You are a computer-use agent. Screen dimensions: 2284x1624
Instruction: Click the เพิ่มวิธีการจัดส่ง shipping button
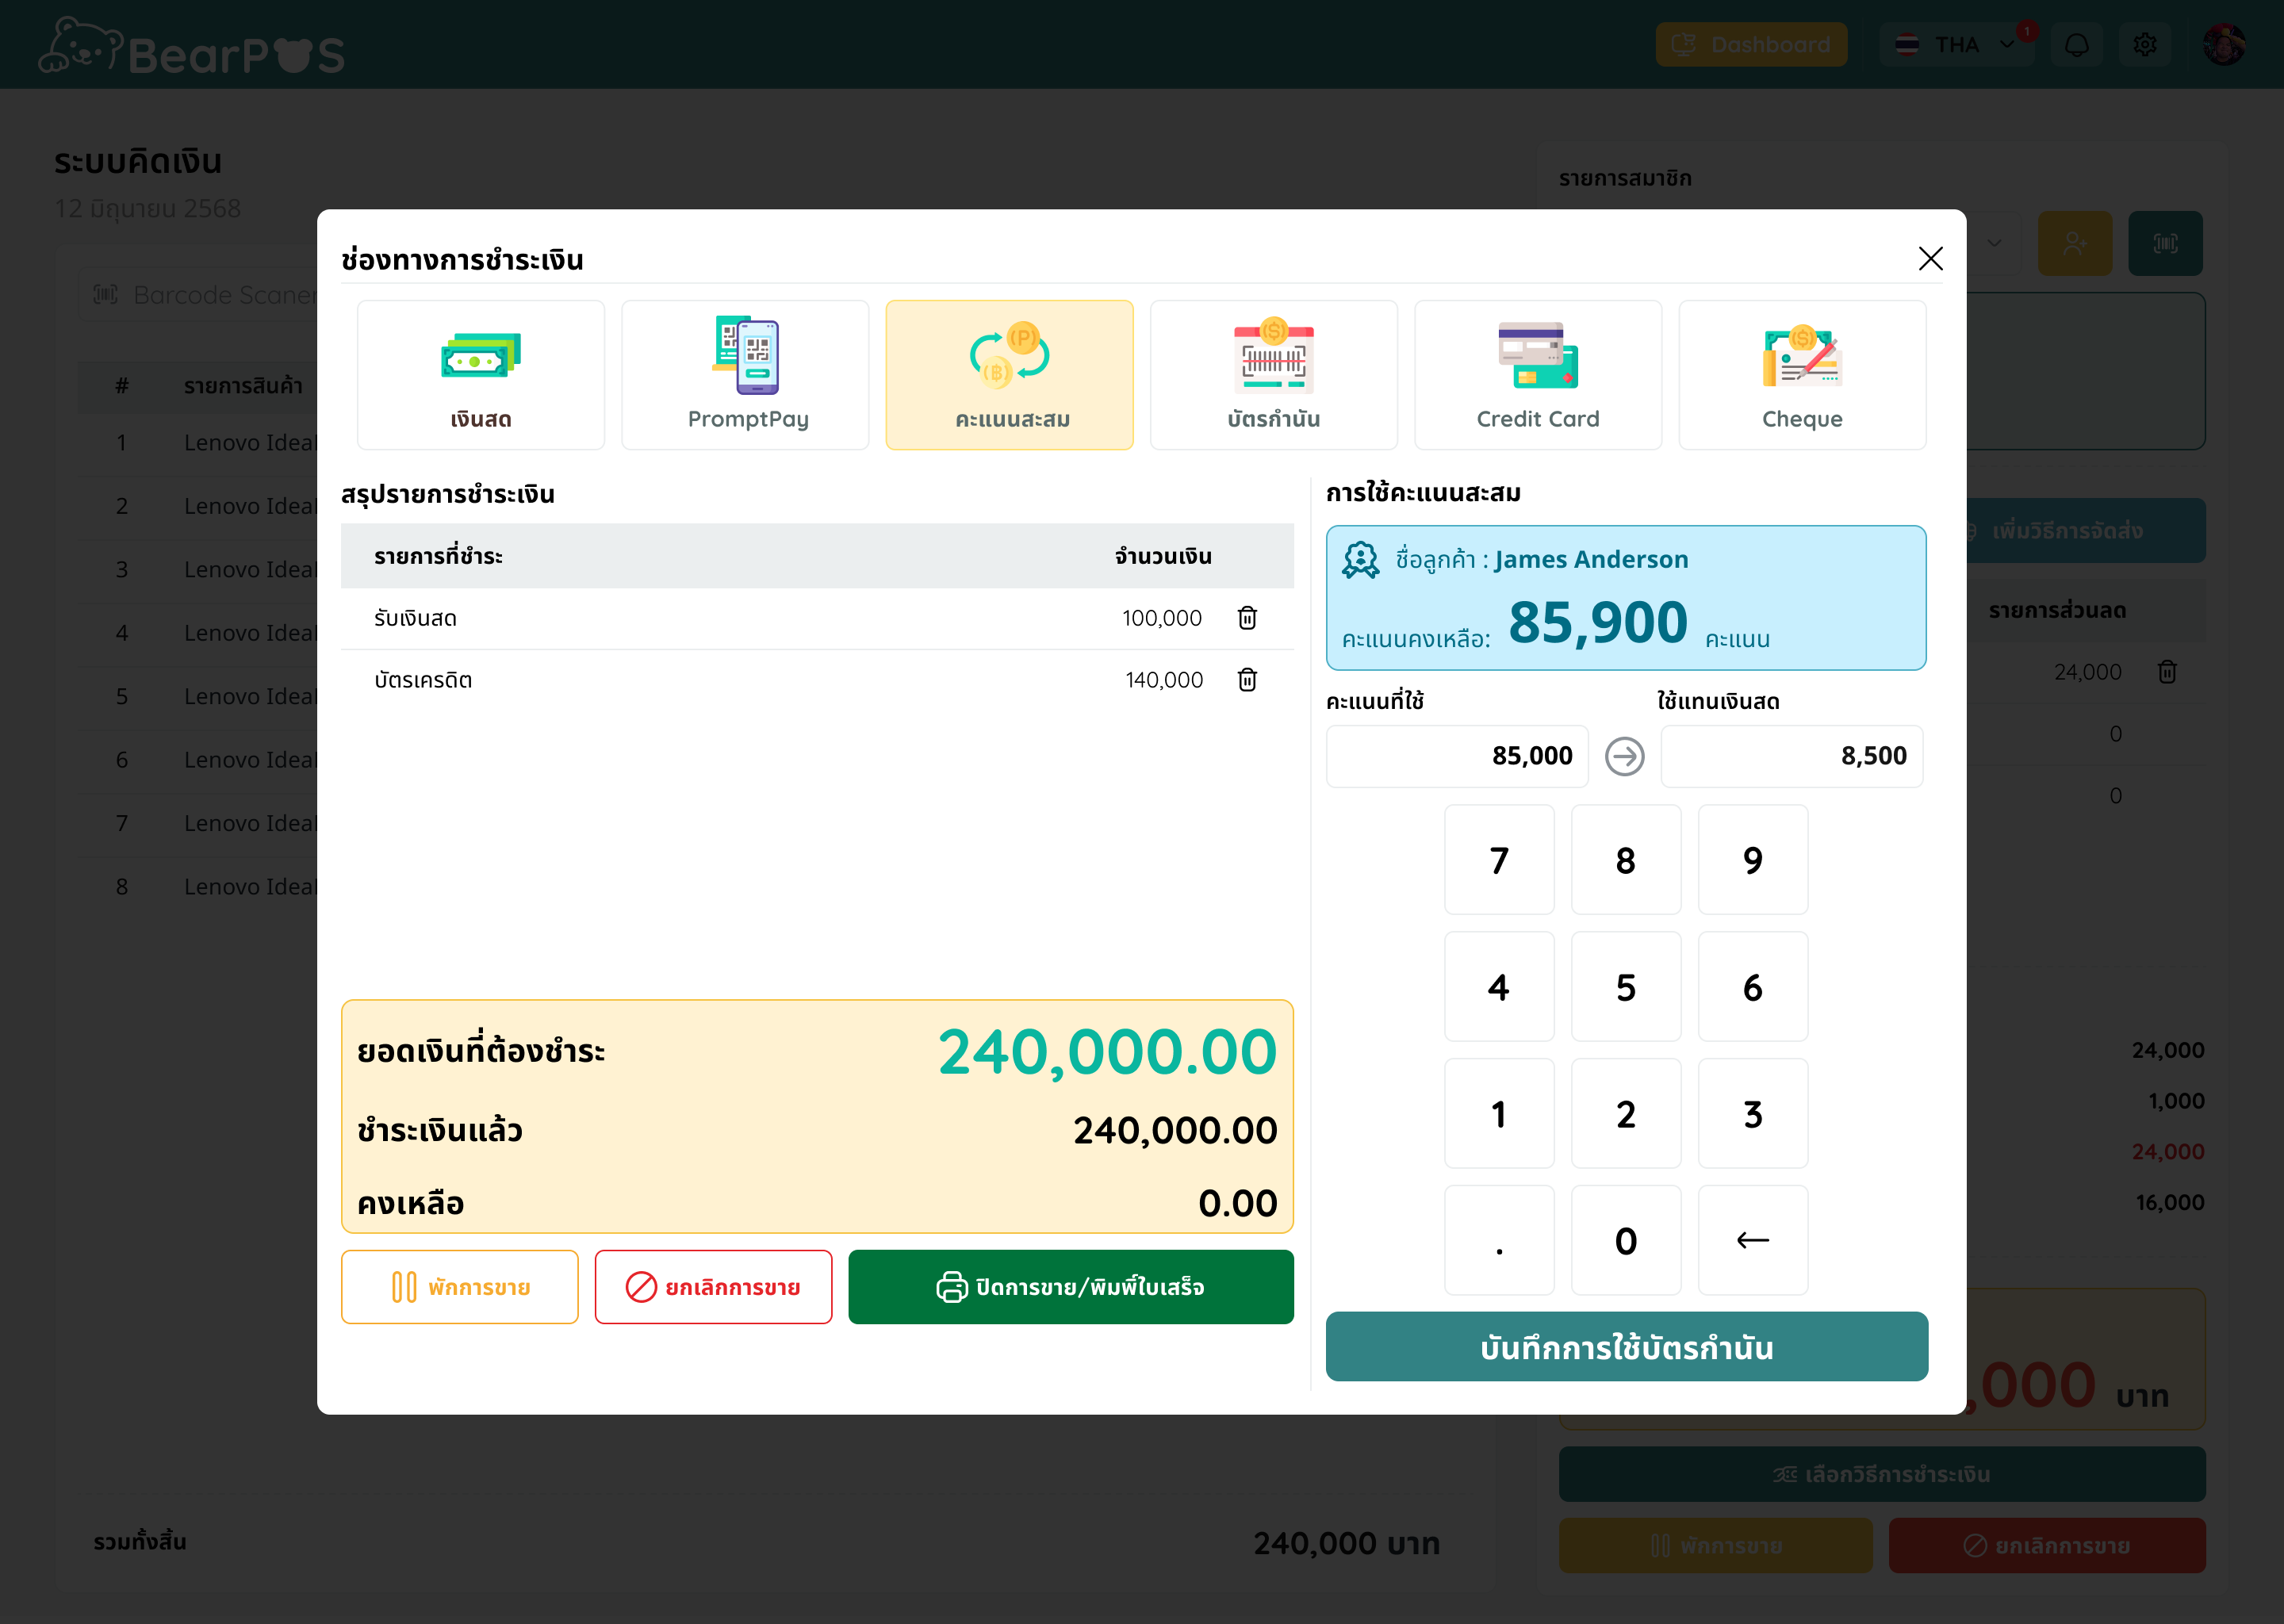(x=2086, y=531)
